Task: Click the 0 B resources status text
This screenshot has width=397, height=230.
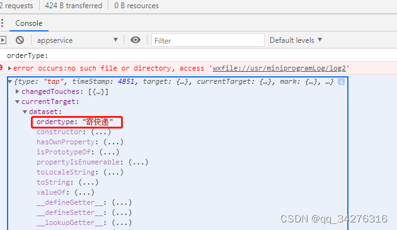Action: click(x=137, y=6)
